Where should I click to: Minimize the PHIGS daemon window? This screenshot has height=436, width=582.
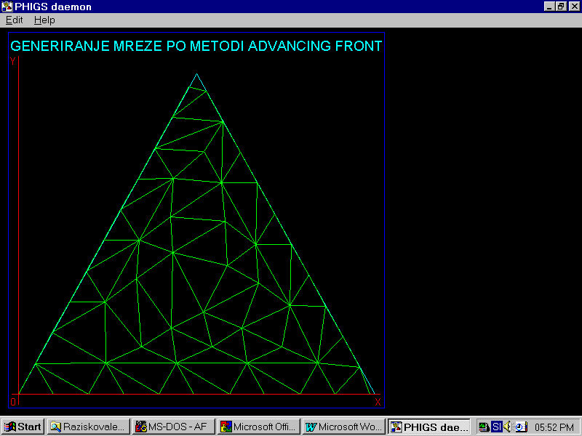tap(549, 7)
